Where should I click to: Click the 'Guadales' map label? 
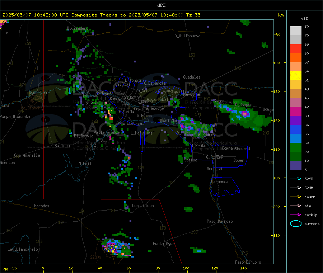[192, 77]
